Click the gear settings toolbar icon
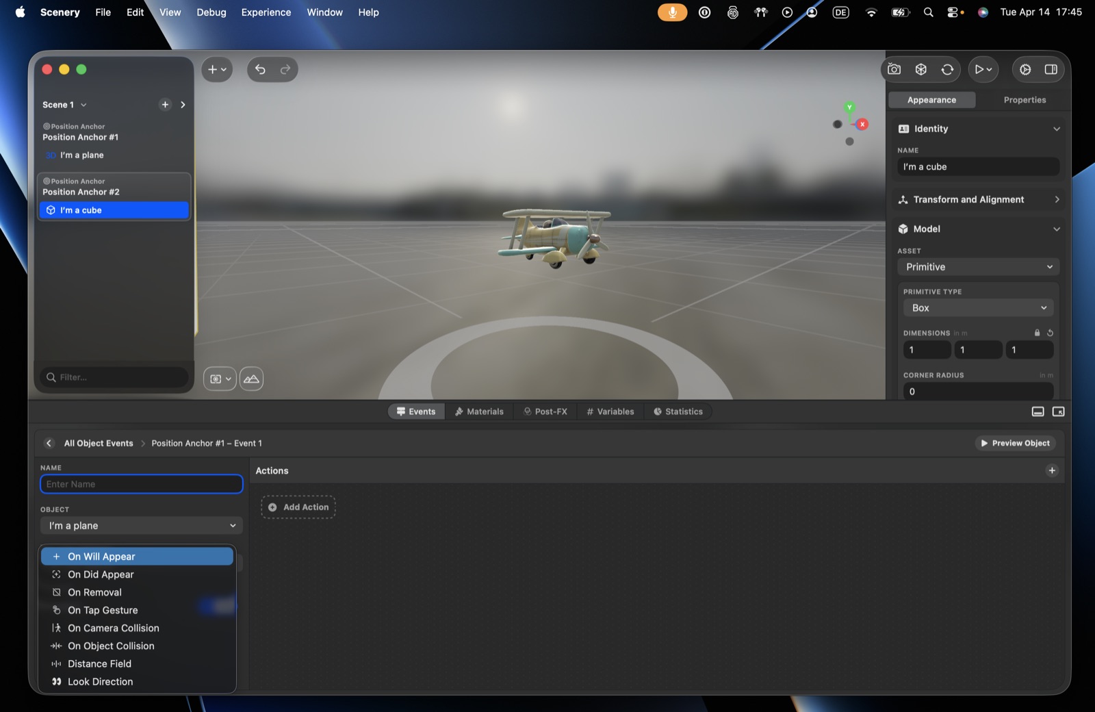1095x712 pixels. point(1025,69)
